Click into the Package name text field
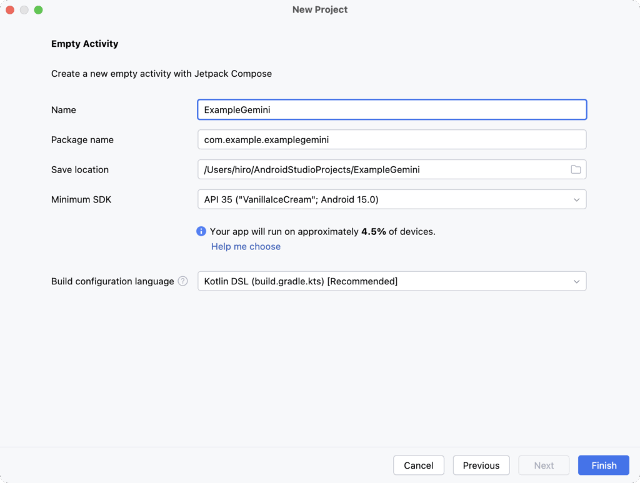Screen dimensions: 640x483 (x=391, y=140)
